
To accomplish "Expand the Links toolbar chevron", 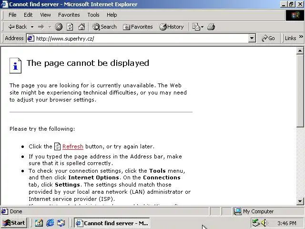I will (x=301, y=37).
